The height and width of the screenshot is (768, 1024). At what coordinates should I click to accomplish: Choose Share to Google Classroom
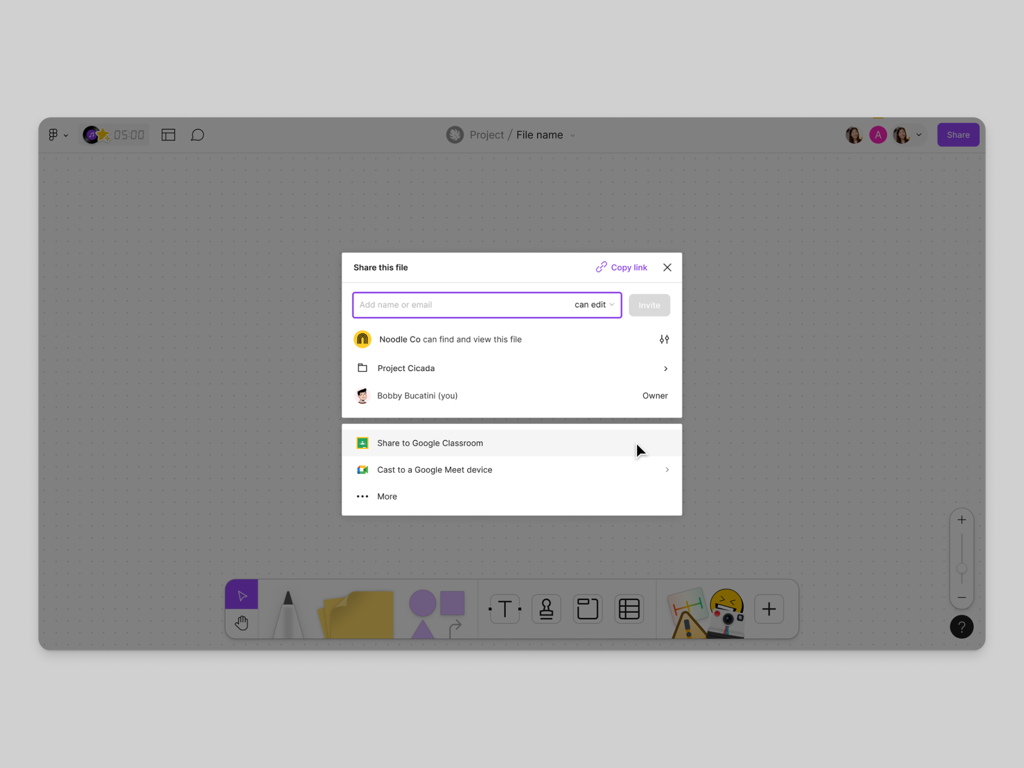click(430, 443)
